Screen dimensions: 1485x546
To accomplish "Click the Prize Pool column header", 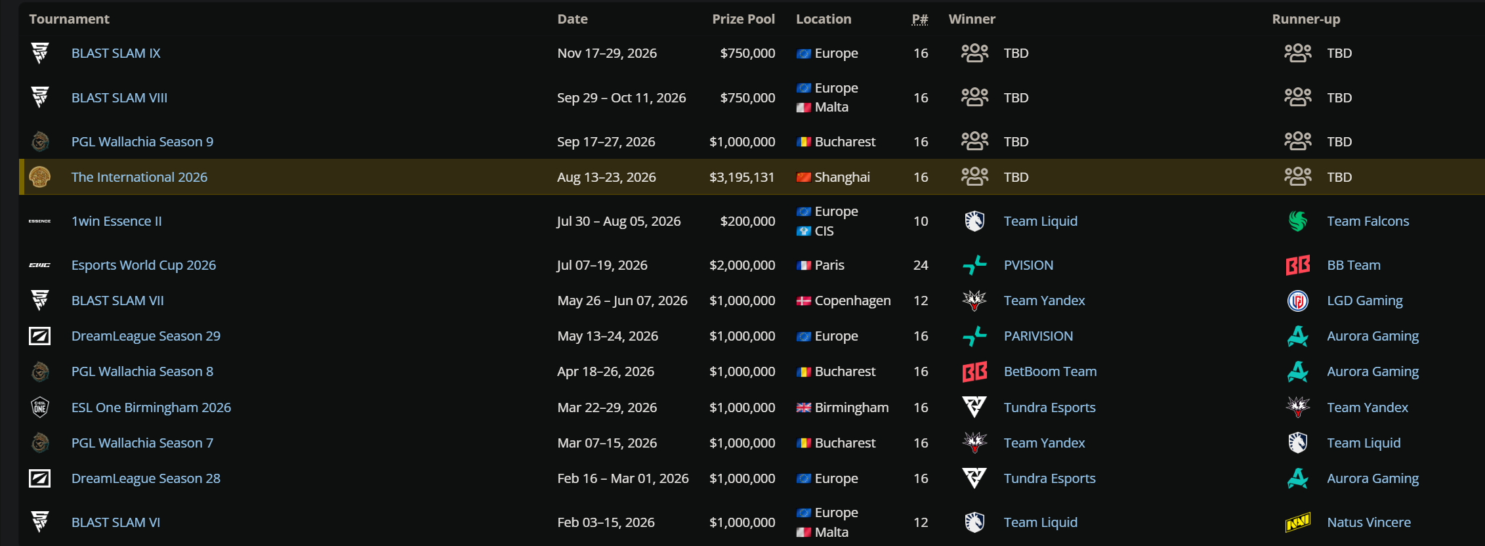I will click(743, 19).
